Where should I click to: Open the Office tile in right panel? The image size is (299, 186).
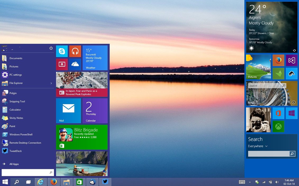click(278, 113)
